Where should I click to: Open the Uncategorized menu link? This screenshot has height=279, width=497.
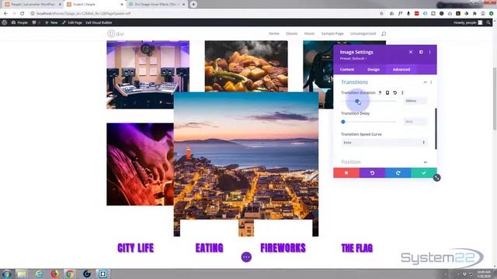363,33
